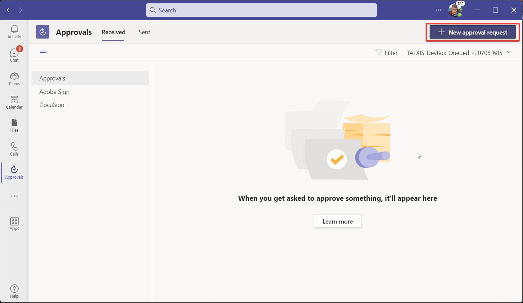Viewport: 523px width, 303px height.
Task: Click the Approvals app logo in header
Action: pos(43,32)
